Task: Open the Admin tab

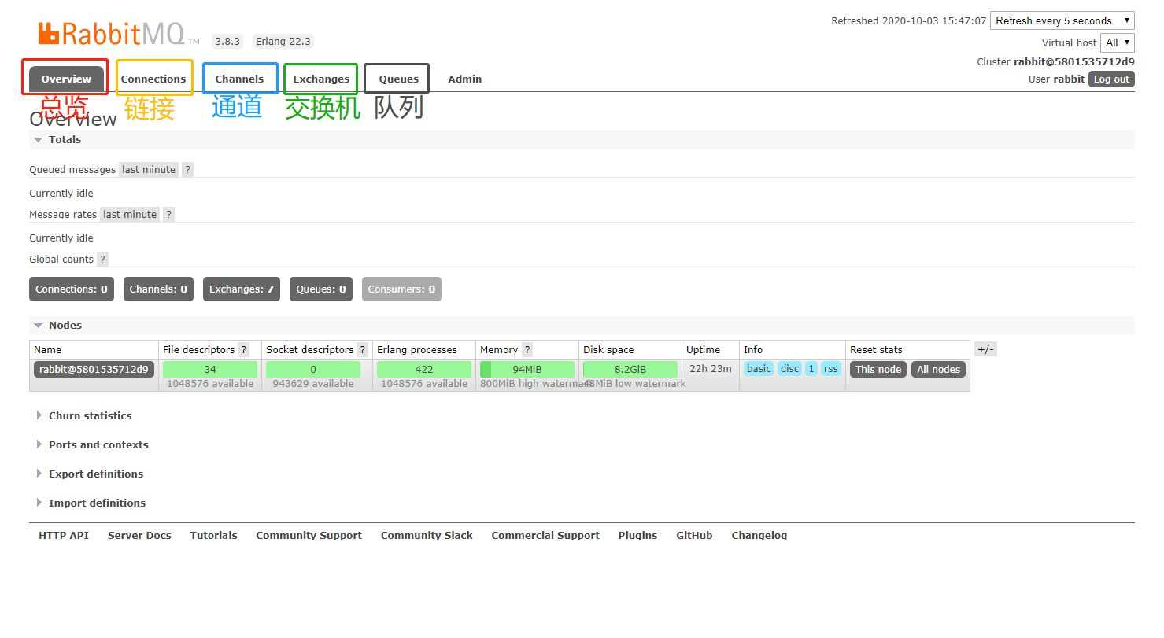Action: tap(464, 79)
